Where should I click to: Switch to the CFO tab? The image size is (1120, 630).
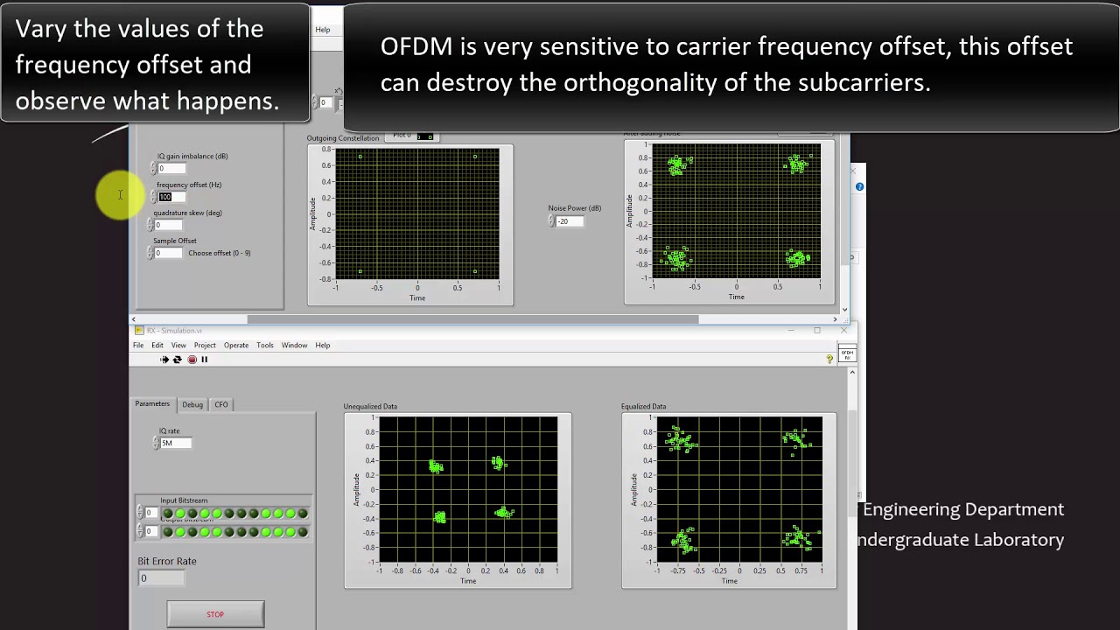coord(221,404)
